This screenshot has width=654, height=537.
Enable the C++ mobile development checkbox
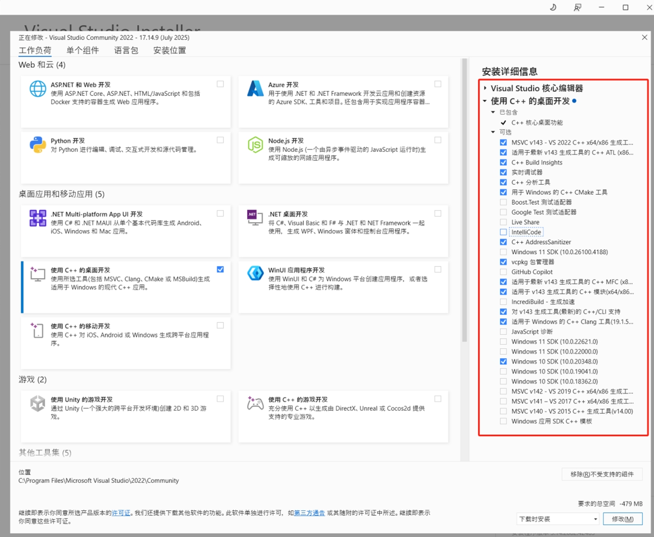[x=221, y=326]
